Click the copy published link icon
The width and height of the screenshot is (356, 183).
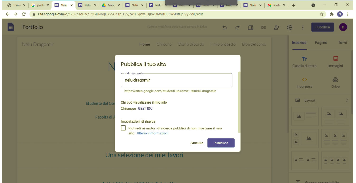(263, 27)
